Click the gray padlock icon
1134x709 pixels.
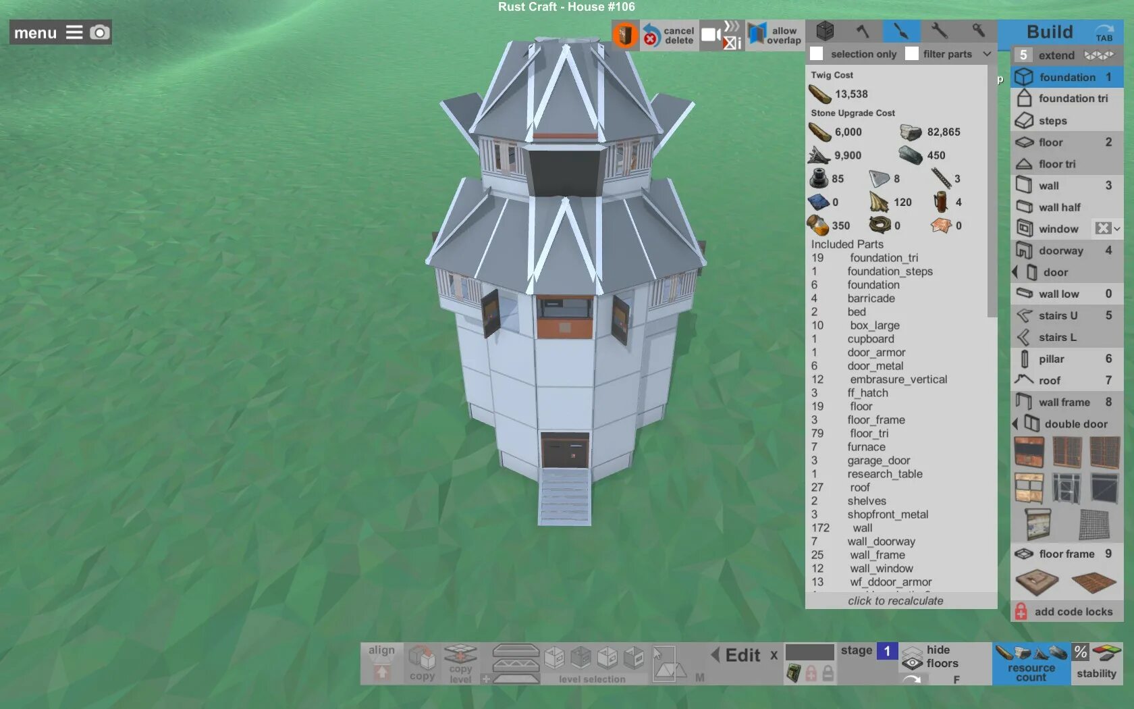tap(828, 673)
